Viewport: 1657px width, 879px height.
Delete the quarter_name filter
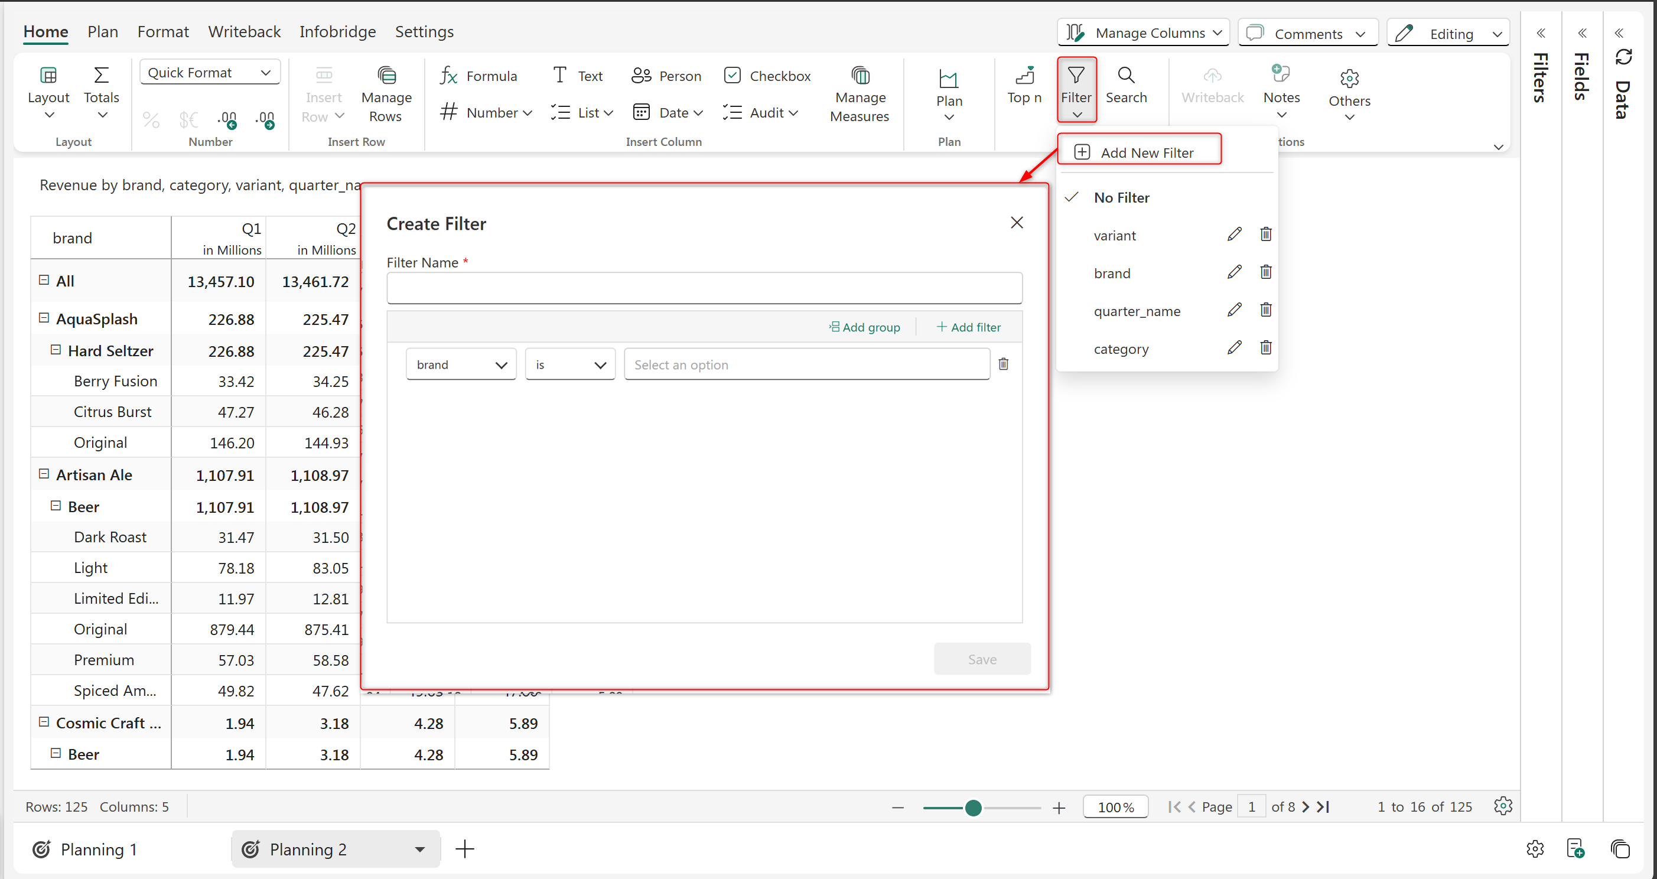pos(1265,311)
